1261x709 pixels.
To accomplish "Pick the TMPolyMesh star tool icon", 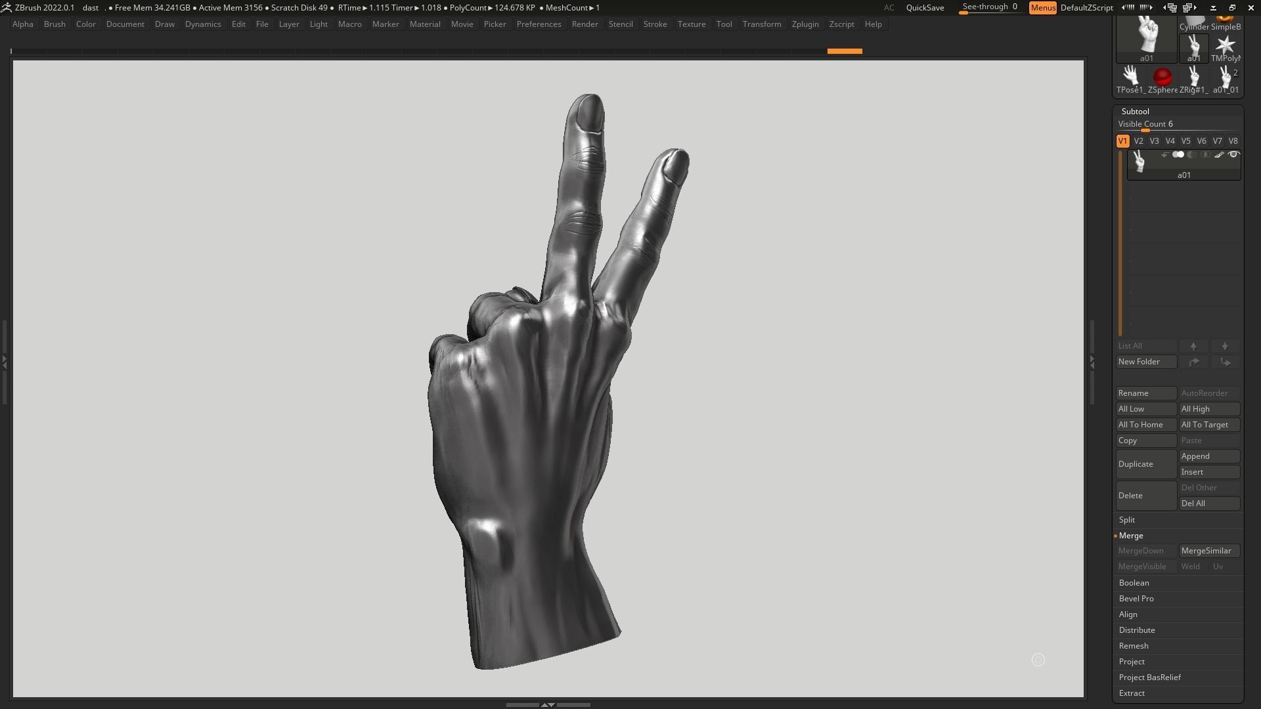I will point(1226,49).
